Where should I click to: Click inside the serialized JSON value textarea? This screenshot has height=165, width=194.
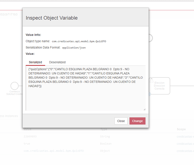click(x=86, y=88)
